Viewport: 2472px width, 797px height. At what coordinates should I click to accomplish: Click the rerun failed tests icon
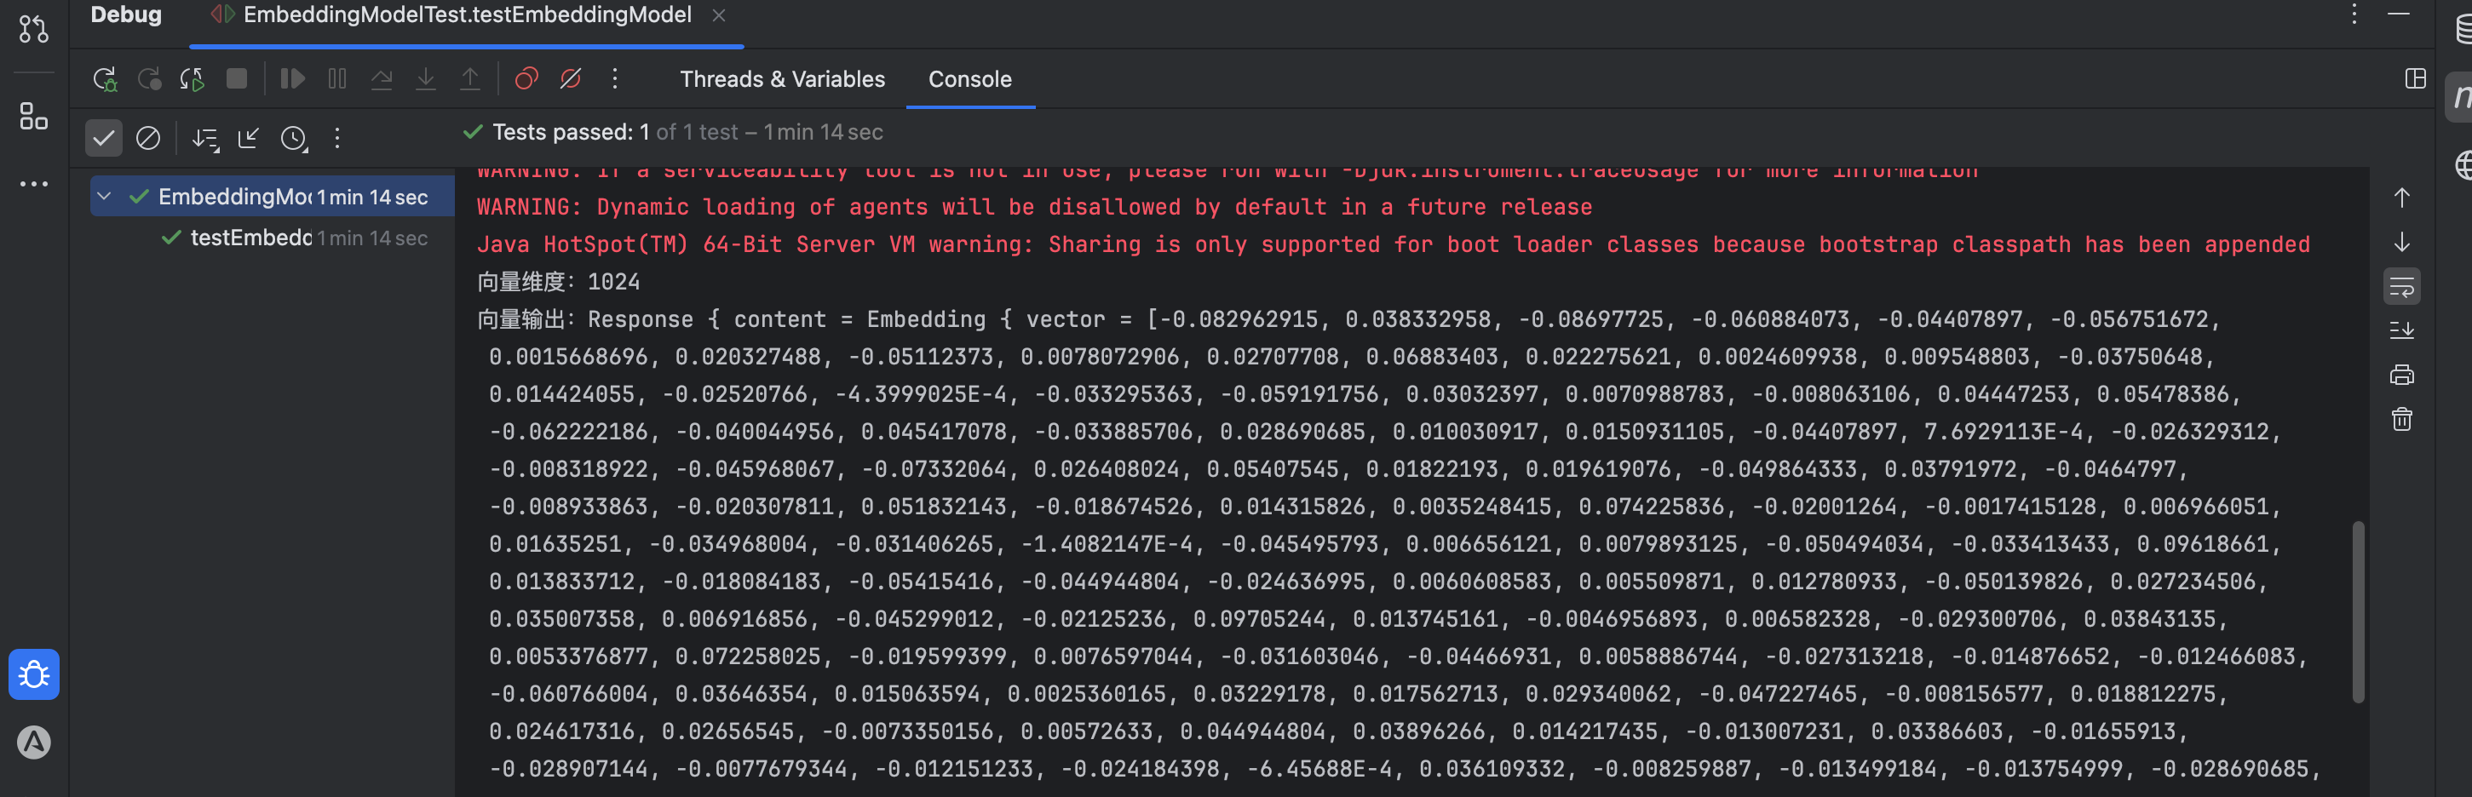click(x=149, y=78)
